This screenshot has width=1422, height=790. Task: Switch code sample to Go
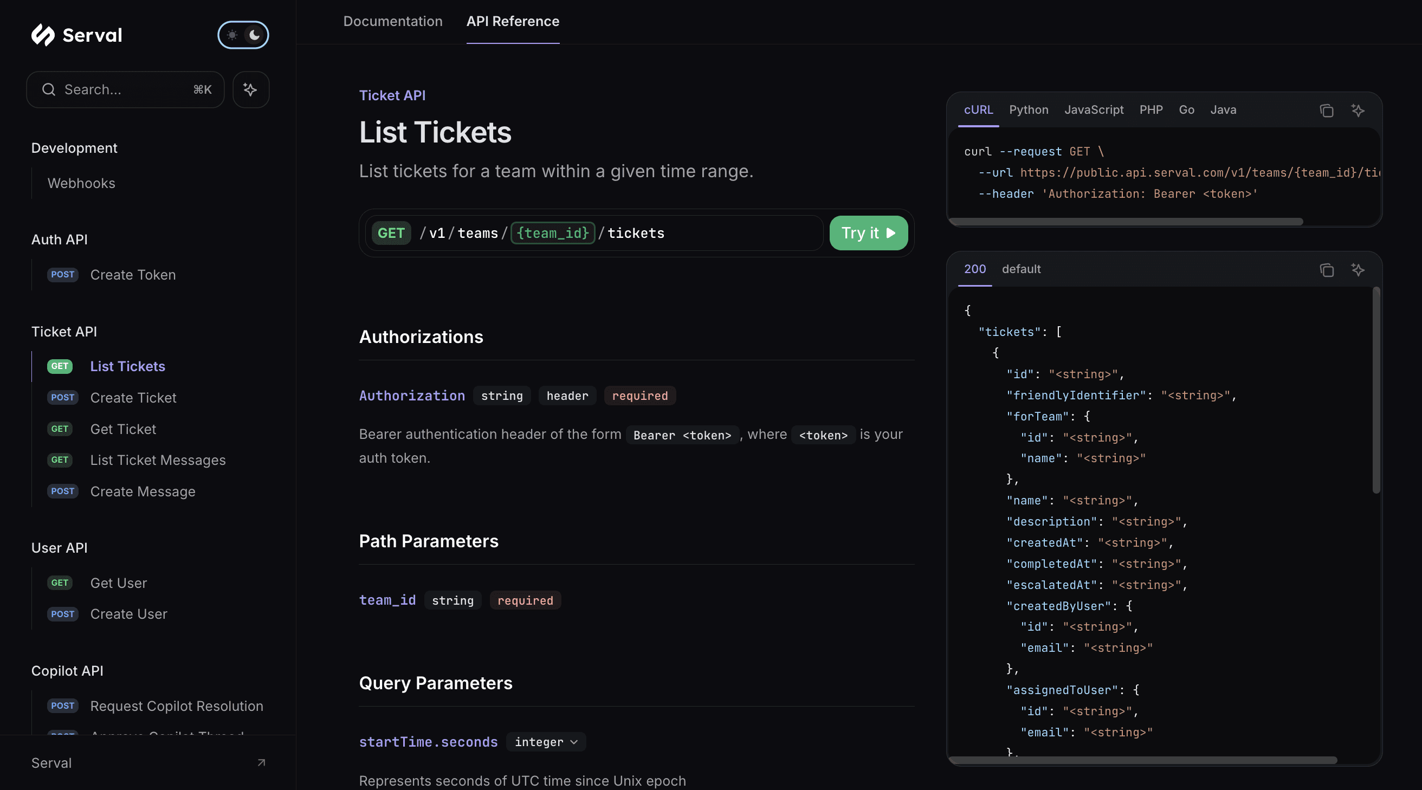pyautogui.click(x=1186, y=110)
